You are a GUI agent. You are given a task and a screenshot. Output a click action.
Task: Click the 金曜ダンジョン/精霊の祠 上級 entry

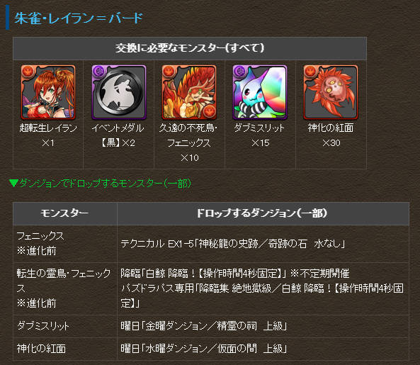click(203, 326)
